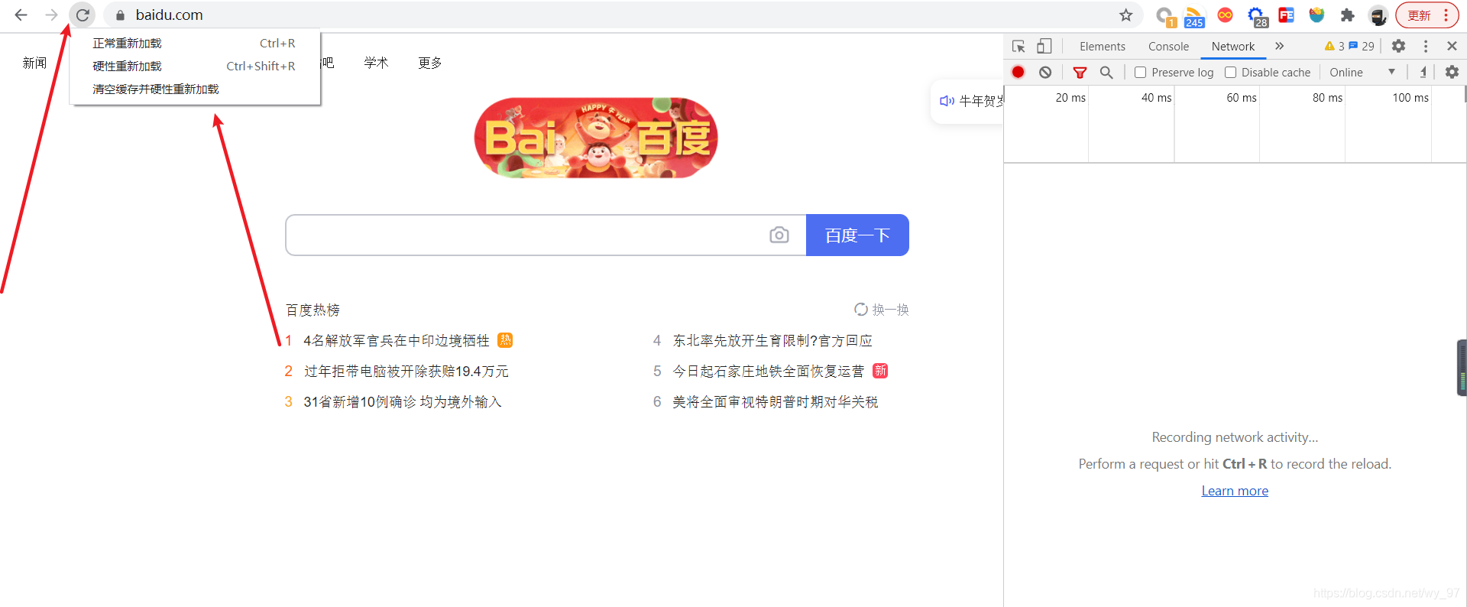Open network search magnifier
The image size is (1467, 607).
(x=1106, y=73)
